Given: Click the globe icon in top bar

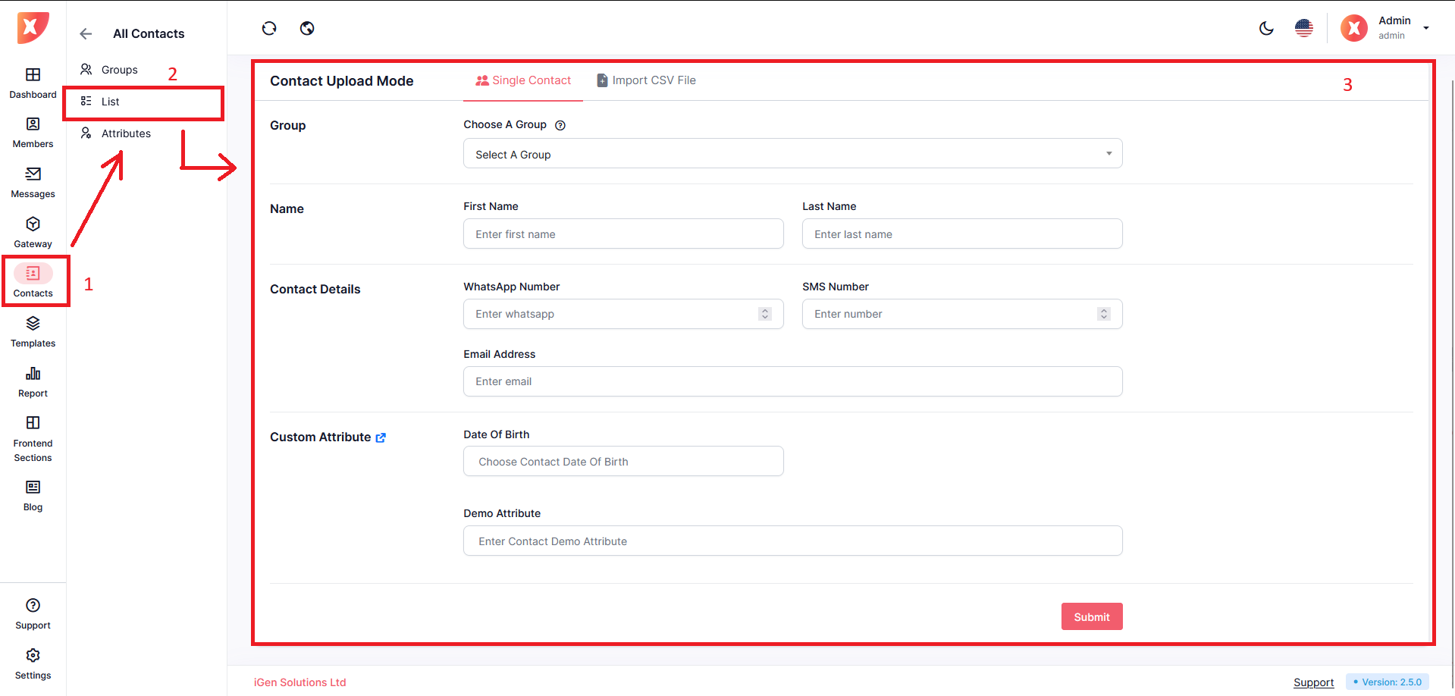Looking at the screenshot, I should (307, 29).
